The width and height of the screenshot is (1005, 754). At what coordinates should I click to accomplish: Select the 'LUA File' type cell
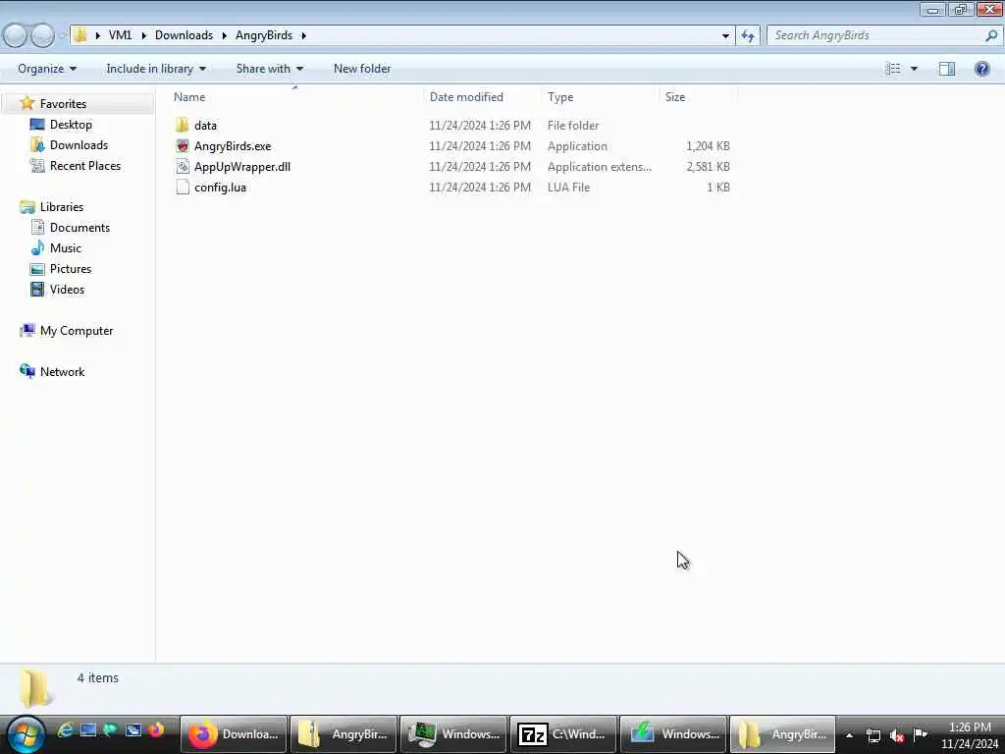(568, 188)
